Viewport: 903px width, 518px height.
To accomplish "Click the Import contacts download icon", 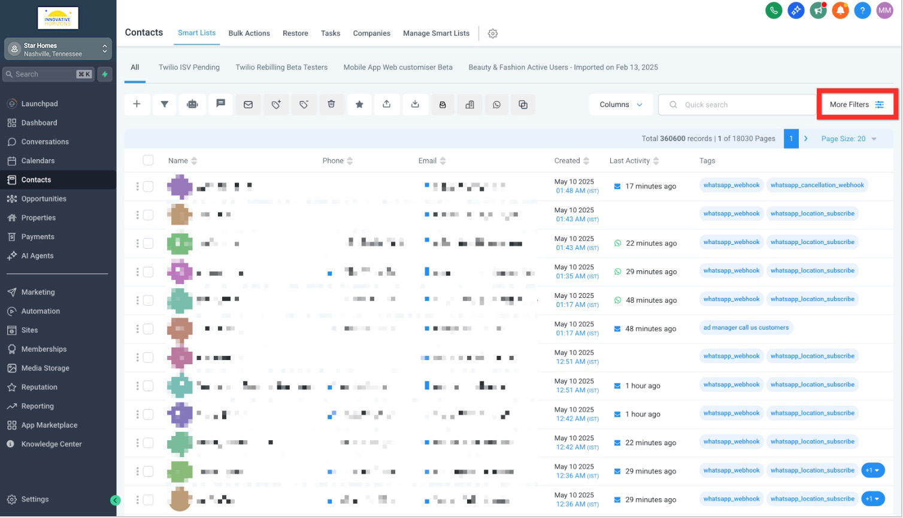I will tap(415, 104).
